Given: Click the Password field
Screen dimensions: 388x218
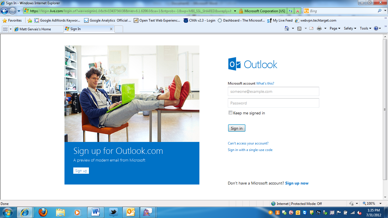Looking at the screenshot, I should pyautogui.click(x=274, y=103).
